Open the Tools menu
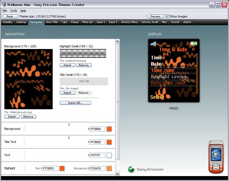Screen dimensions: 229x181 tap(14, 11)
